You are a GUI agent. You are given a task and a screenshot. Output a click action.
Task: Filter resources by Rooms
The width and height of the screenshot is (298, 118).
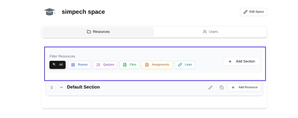pos(79,65)
